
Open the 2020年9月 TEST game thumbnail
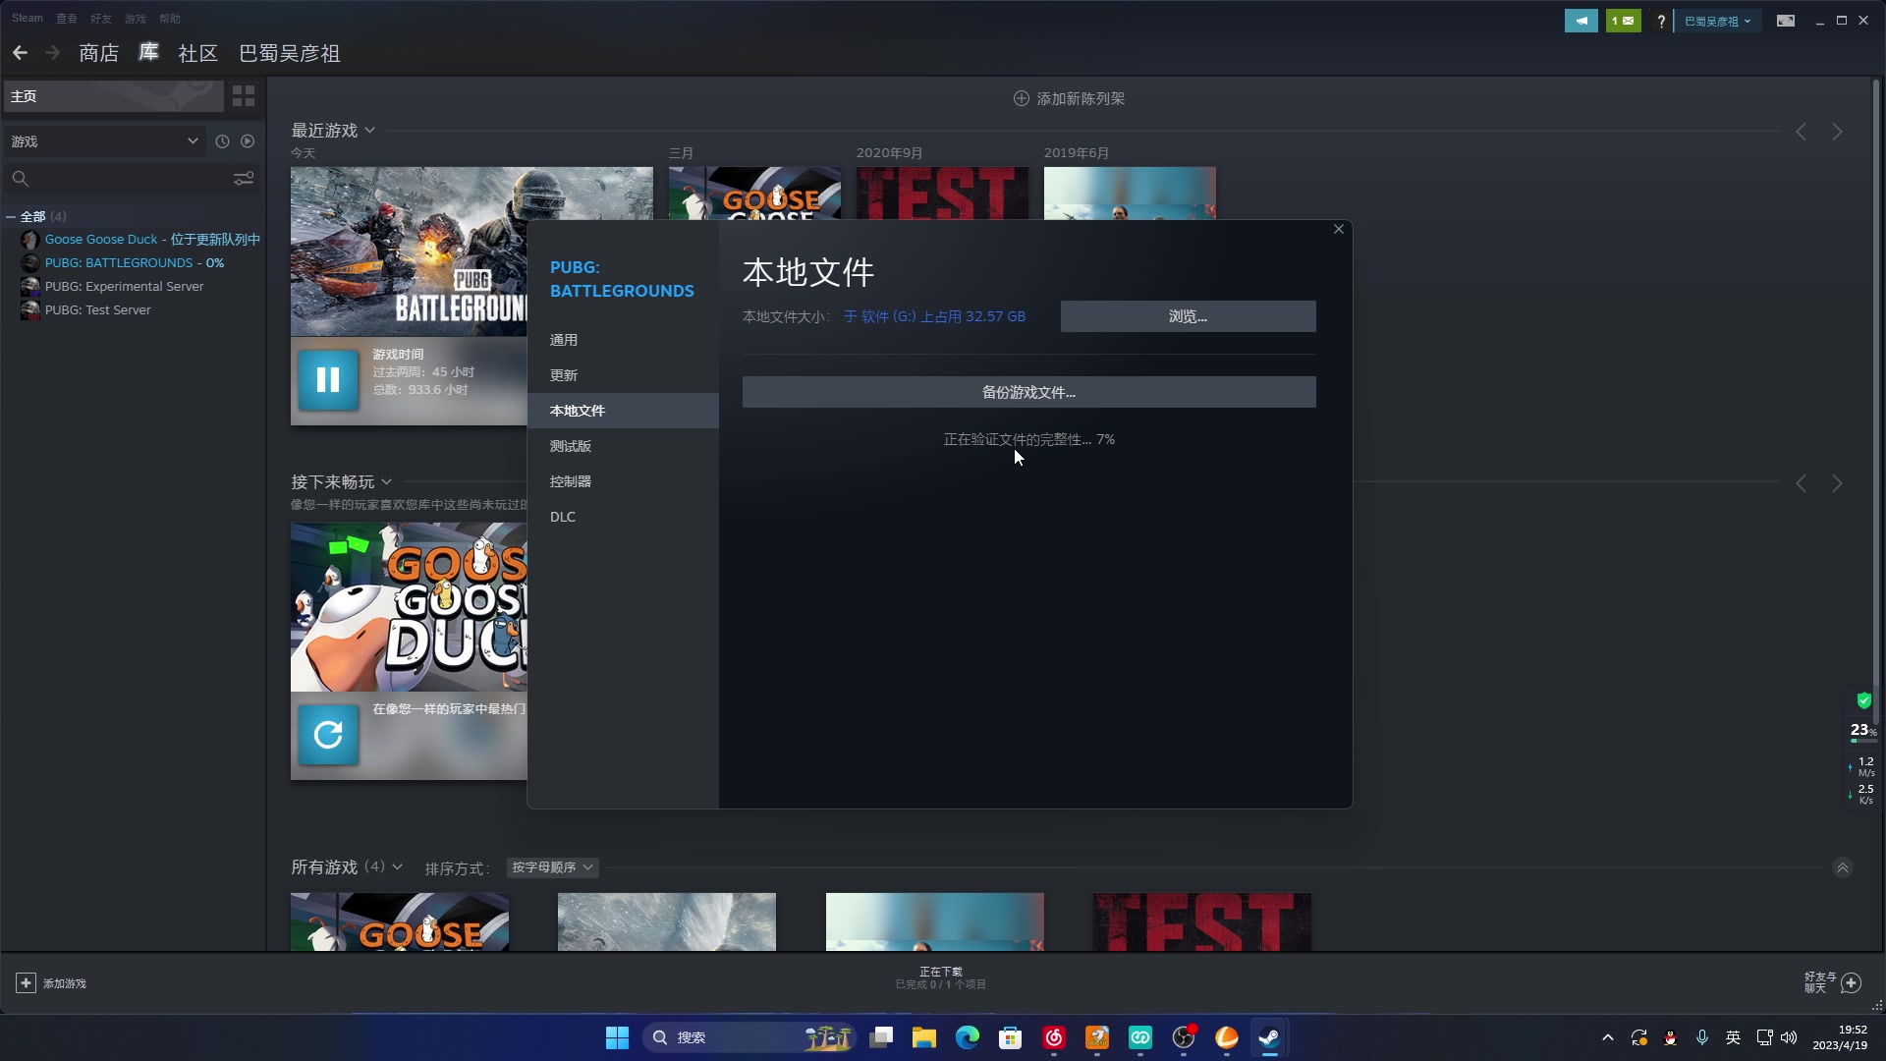pyautogui.click(x=942, y=193)
